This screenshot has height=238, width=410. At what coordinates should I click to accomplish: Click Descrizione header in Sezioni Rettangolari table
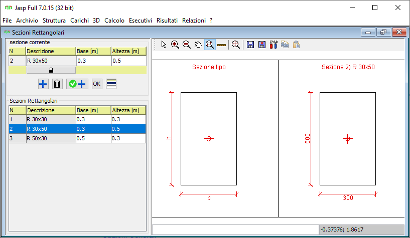(51, 110)
